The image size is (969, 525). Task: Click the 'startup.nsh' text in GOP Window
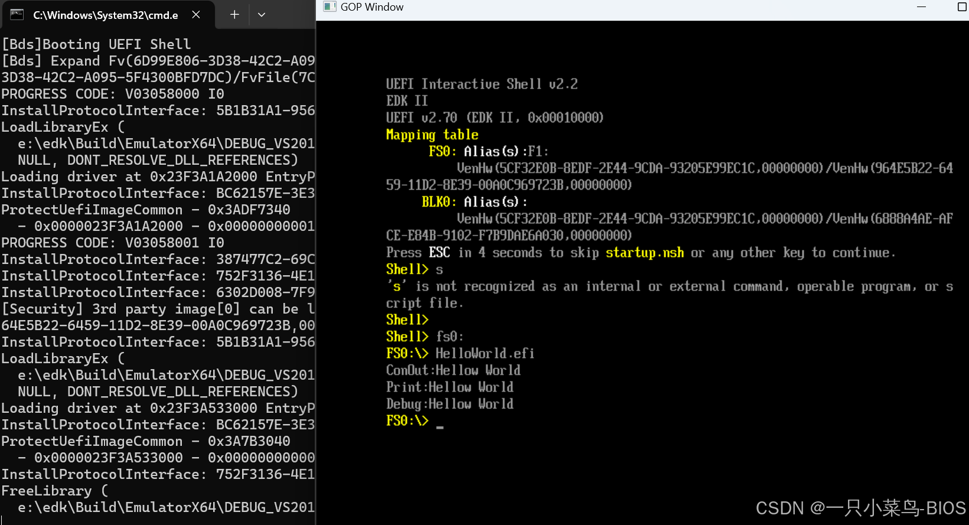pos(645,253)
